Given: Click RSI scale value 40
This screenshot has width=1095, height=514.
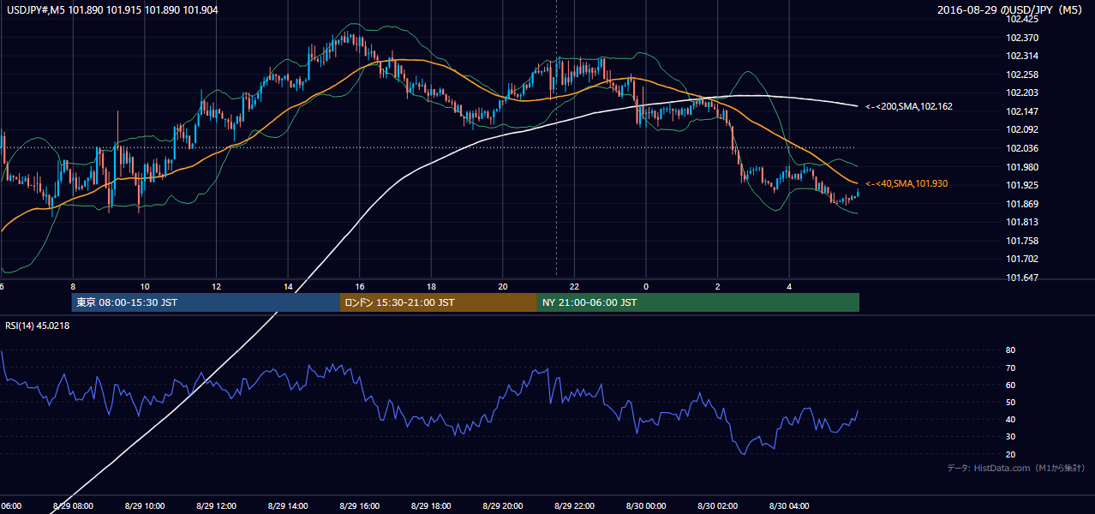Looking at the screenshot, I should point(1010,419).
